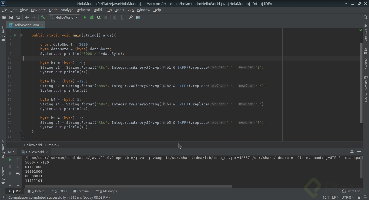This screenshot has height=200, width=369.
Task: Open the UTF-8 encoding selector
Action: tap(347, 198)
